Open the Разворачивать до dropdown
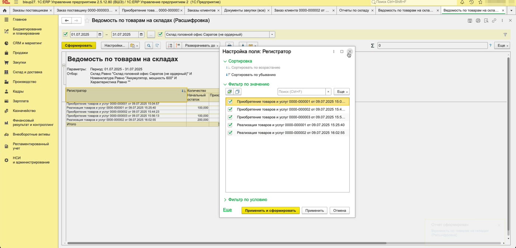Screen dimensions: 516x248 pos(201,46)
